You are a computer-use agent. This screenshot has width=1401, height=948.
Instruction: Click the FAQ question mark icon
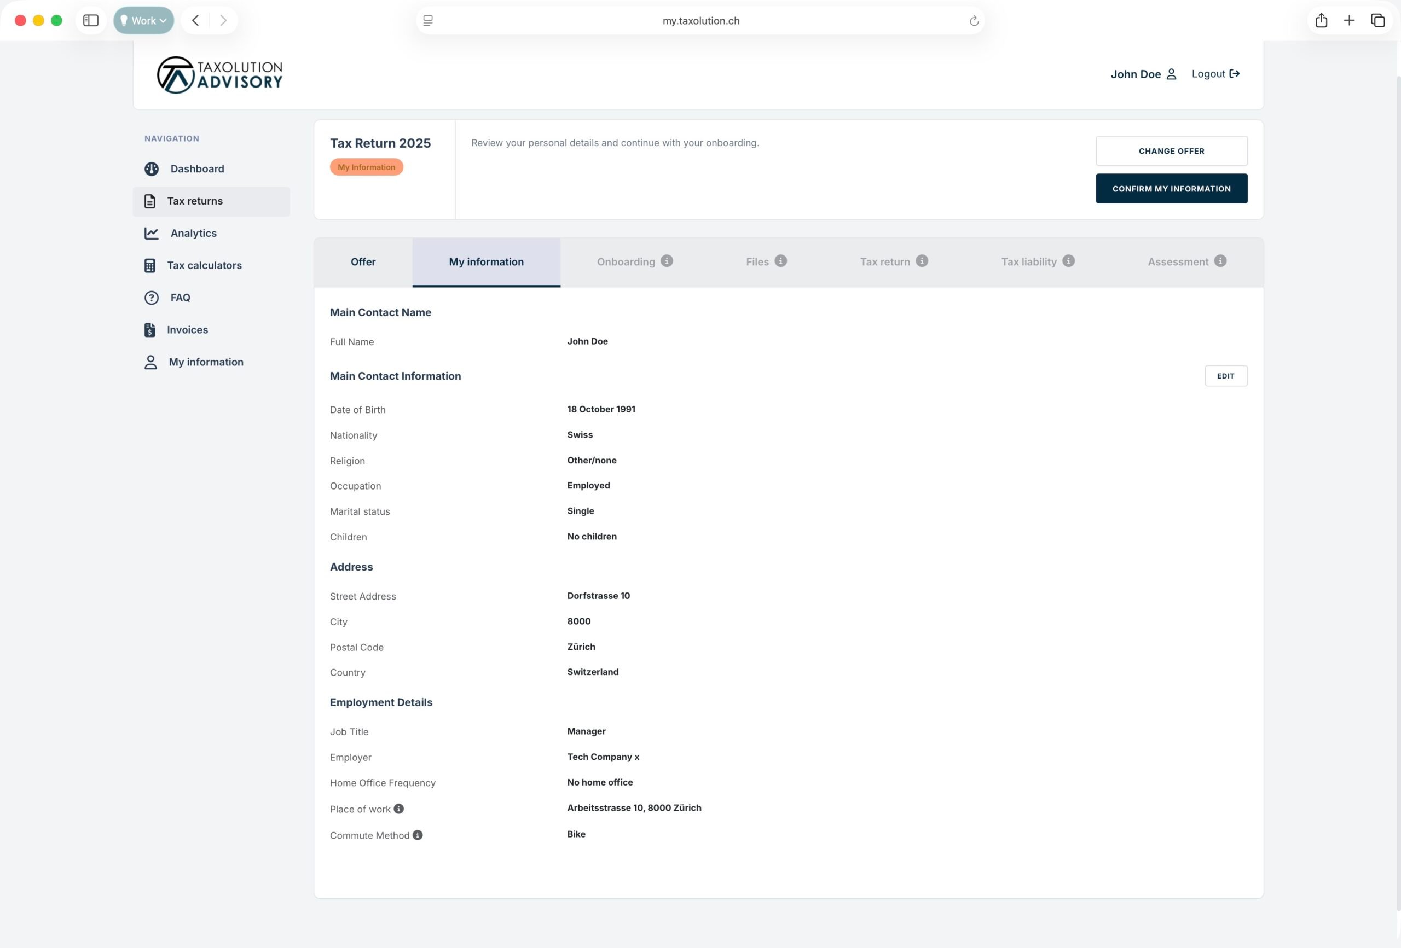pos(151,298)
